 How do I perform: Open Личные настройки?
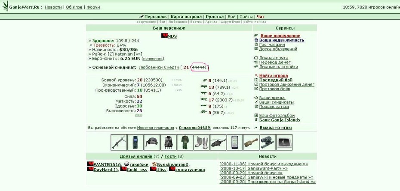click(279, 67)
